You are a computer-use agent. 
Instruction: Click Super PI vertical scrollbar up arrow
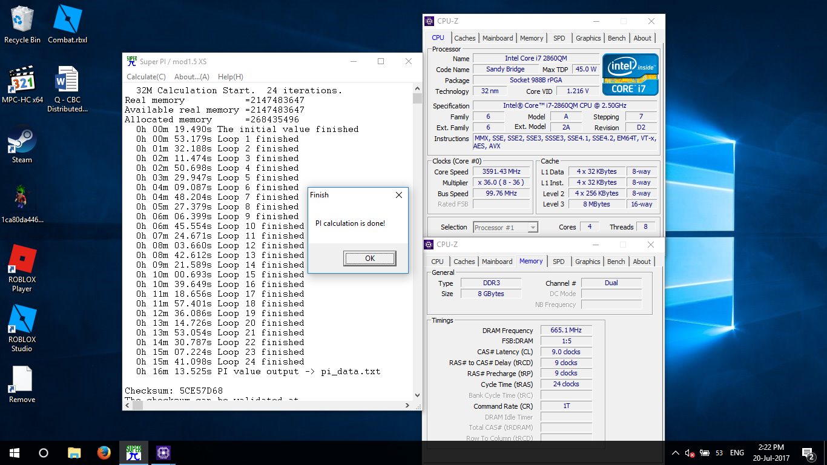coord(417,90)
